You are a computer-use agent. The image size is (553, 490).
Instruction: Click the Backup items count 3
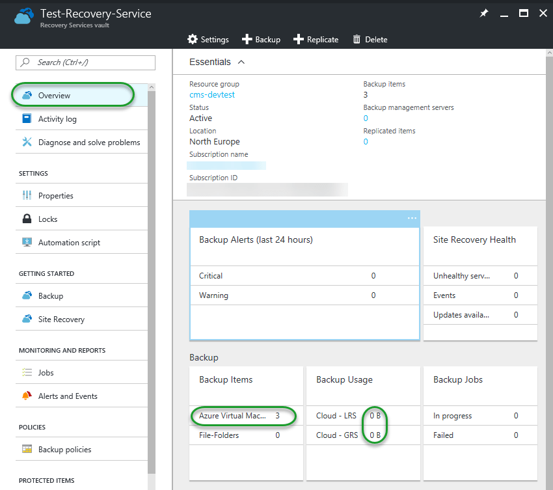[366, 94]
